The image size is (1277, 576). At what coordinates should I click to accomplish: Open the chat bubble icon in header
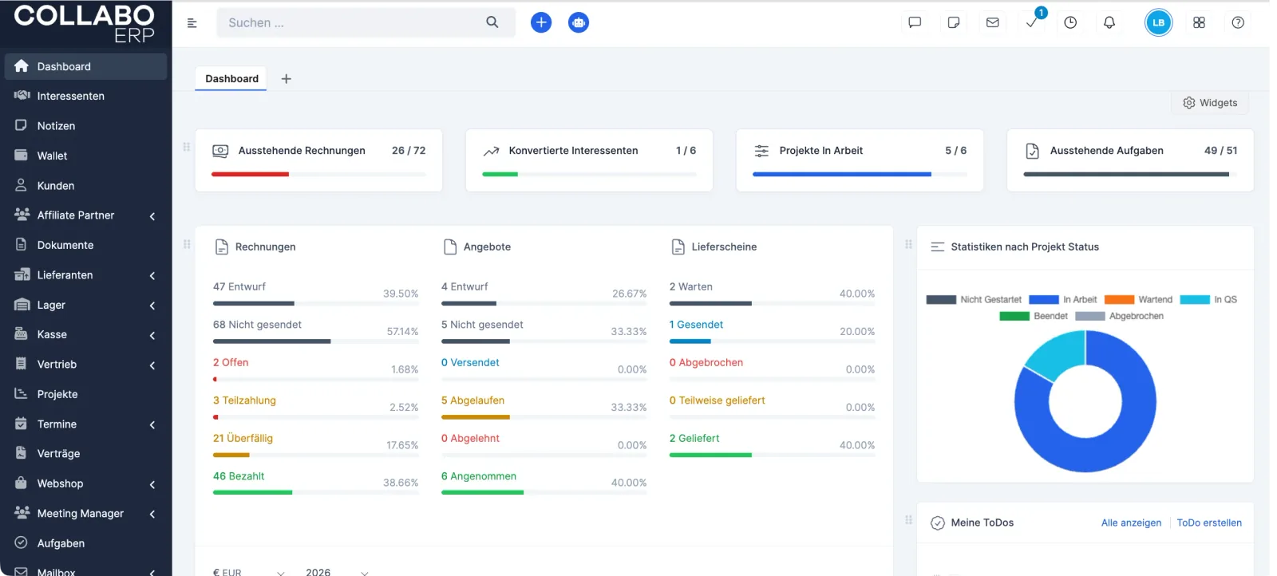tap(915, 22)
